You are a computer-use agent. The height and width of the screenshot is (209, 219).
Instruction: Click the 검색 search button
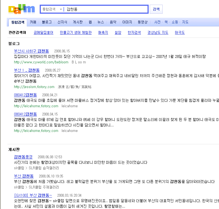click(156, 9)
